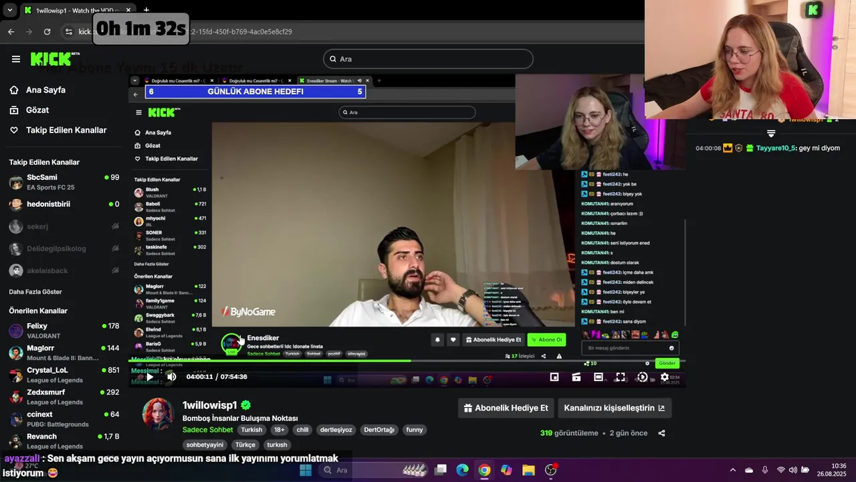856x482 pixels.
Task: Open the Kick hamburger sidebar menu
Action: click(15, 59)
